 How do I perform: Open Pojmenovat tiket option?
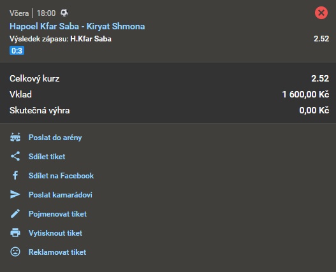(57, 214)
